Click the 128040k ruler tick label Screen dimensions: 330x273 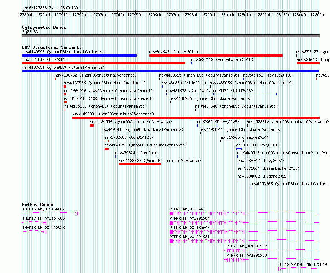pyautogui.click(x=300, y=15)
